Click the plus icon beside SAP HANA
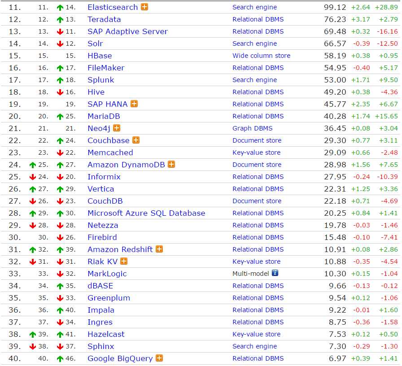 [x=134, y=104]
